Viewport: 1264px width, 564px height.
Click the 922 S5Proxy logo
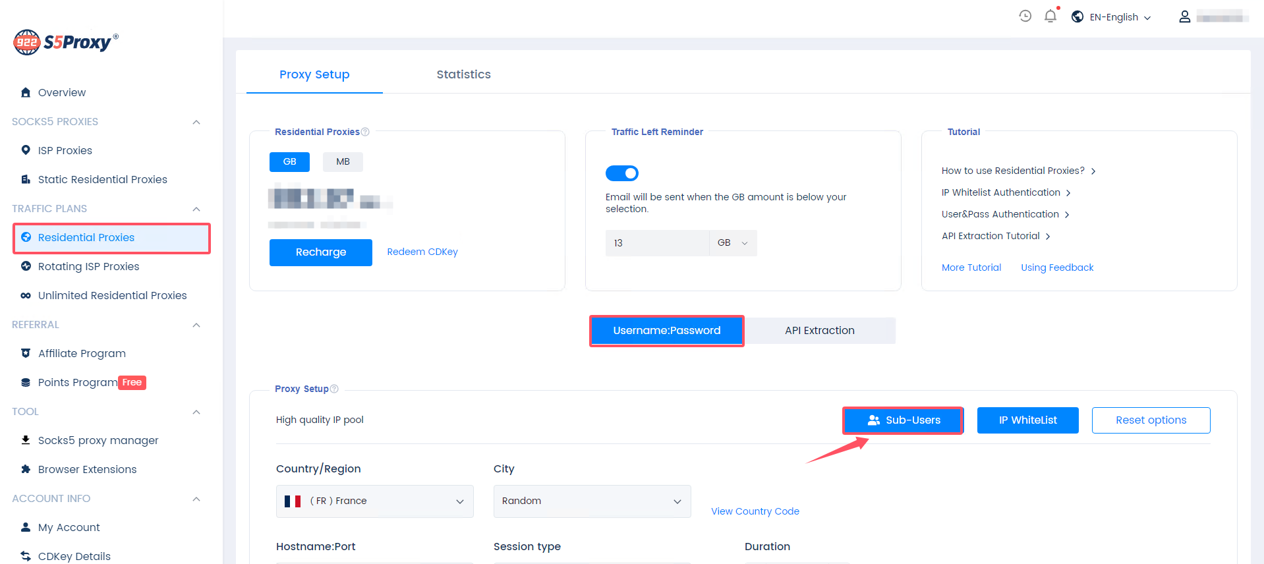65,42
